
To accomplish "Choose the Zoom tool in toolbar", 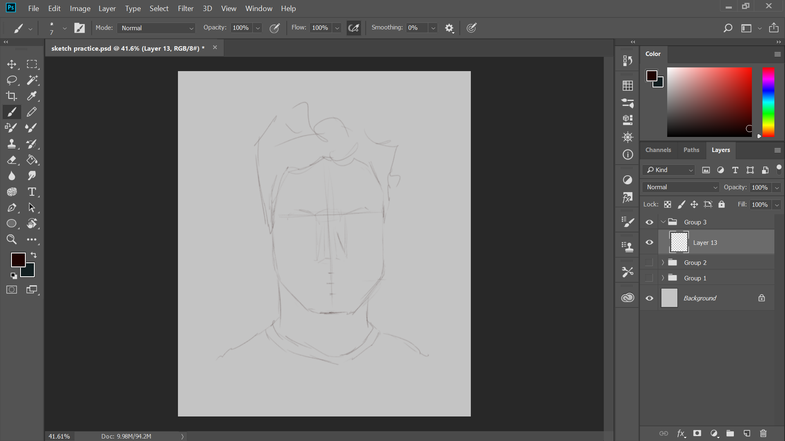I will pyautogui.click(x=11, y=240).
